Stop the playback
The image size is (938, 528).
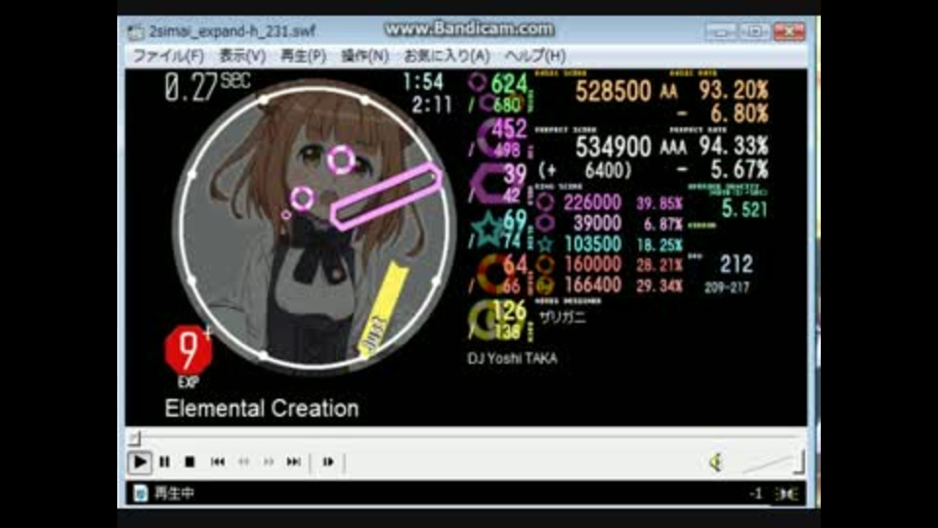[190, 462]
